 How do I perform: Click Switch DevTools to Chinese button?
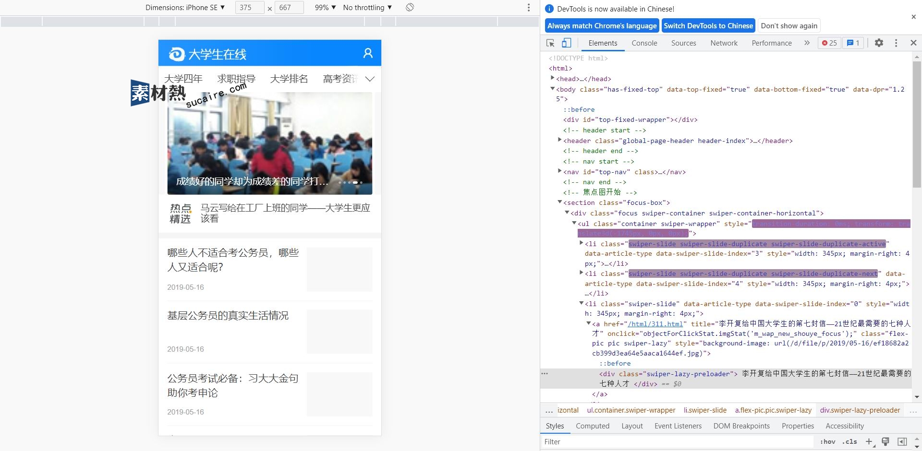pos(708,26)
